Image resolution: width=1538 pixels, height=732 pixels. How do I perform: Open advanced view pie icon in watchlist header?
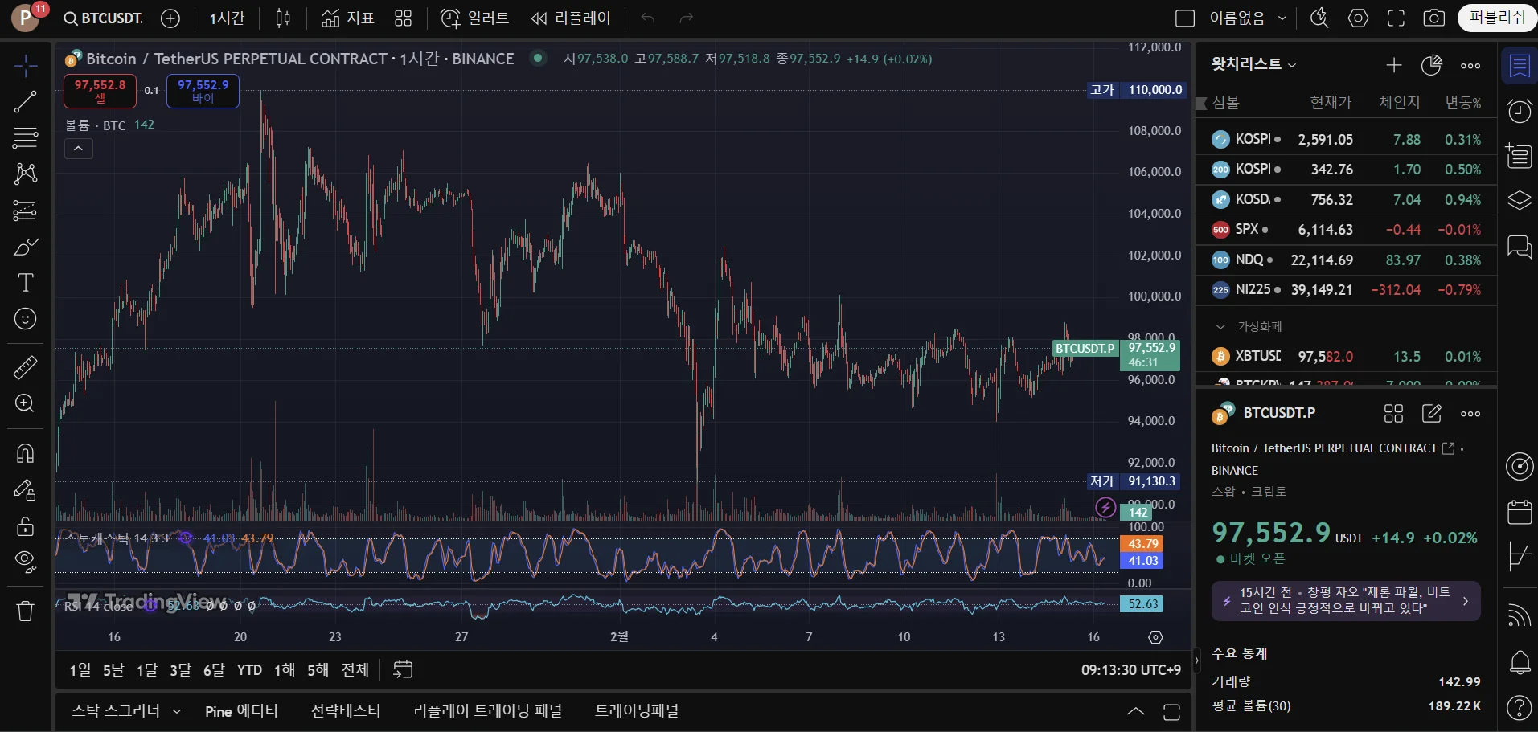1432,65
